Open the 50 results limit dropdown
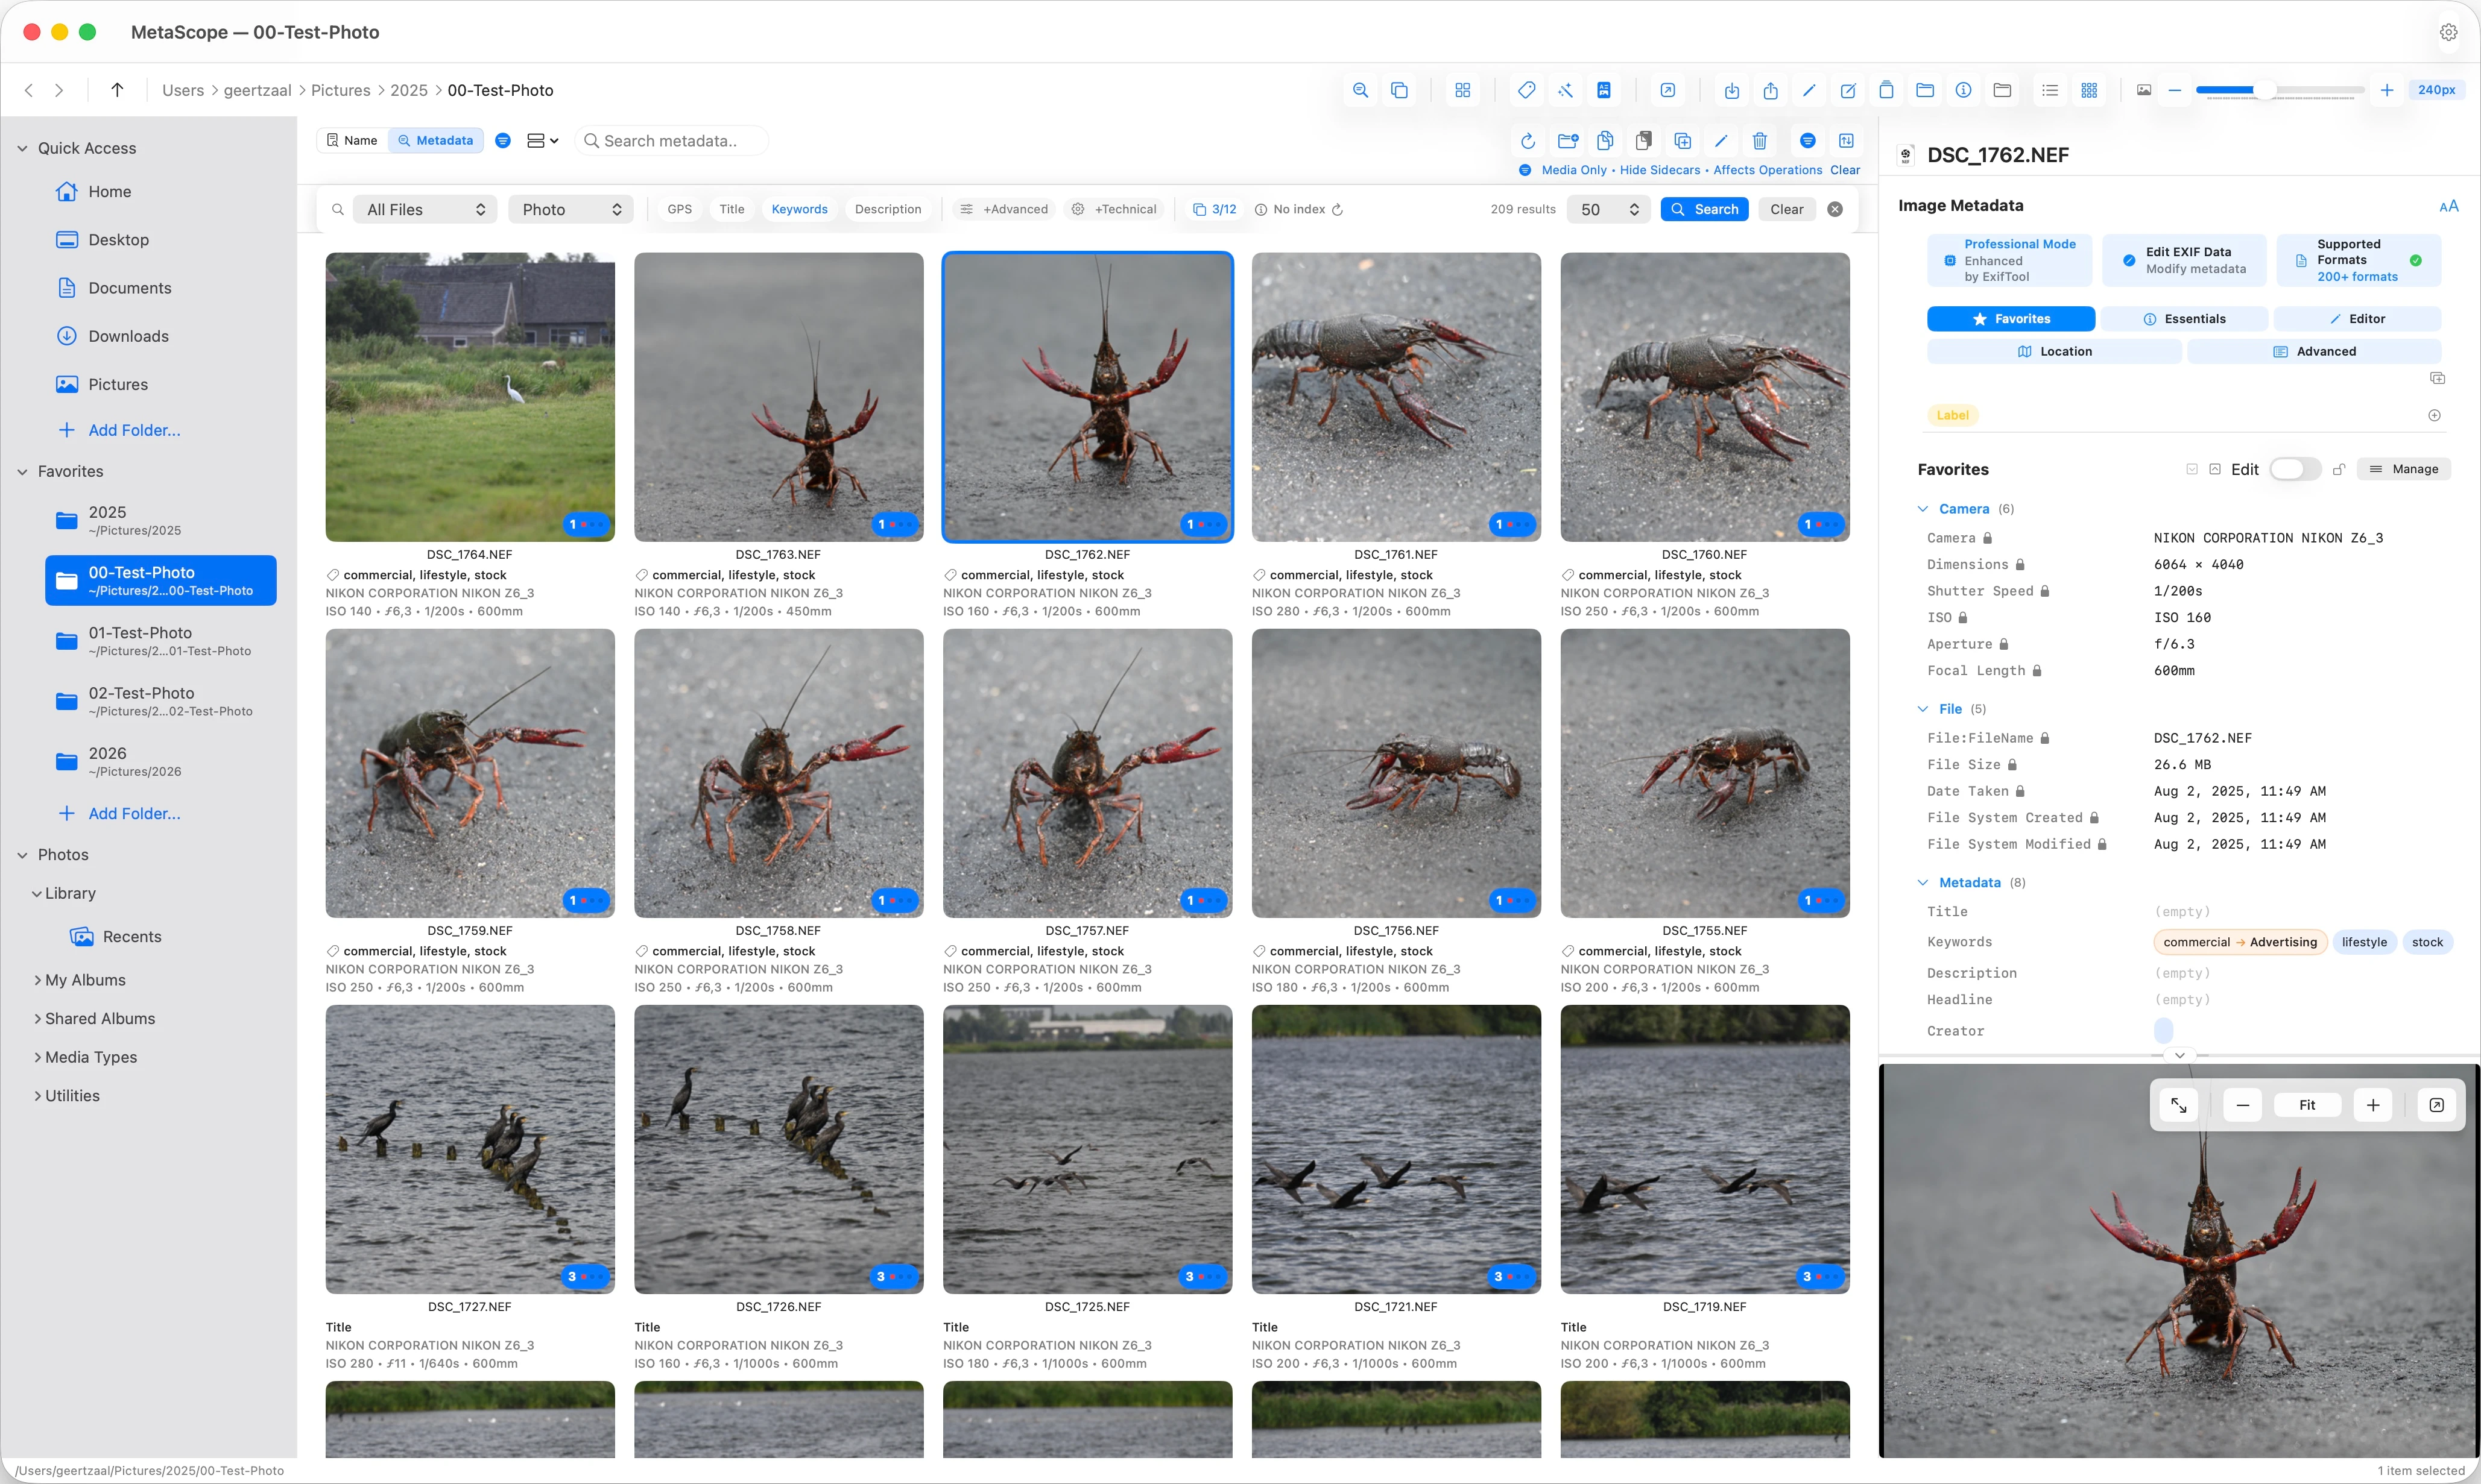 1608,209
